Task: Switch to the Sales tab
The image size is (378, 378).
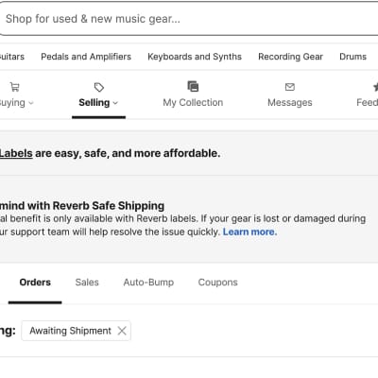Action: [x=87, y=283]
